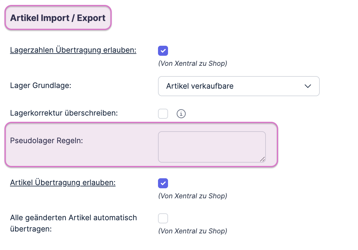Enable Lagerkorrektur überschreiben
Viewport: 358px width, 250px height.
click(x=163, y=114)
